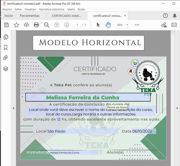The image size is (180, 166).
Task: Click the Instrutor(a) name field
Action: (73, 153)
